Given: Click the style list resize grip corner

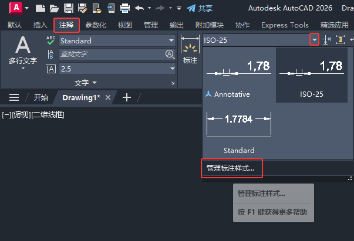Looking at the screenshot, I should (350, 179).
